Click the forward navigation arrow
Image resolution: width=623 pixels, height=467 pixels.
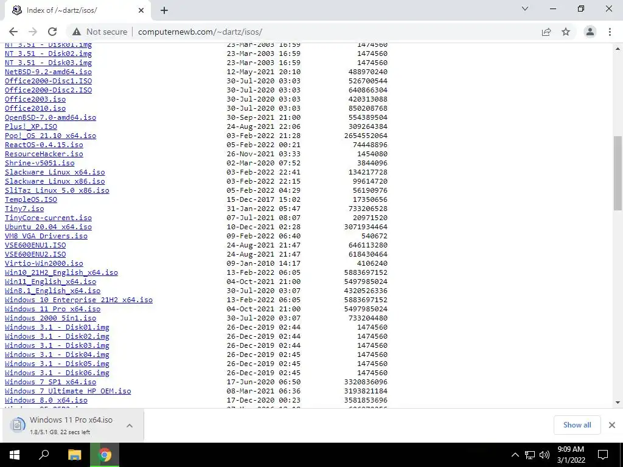(33, 32)
